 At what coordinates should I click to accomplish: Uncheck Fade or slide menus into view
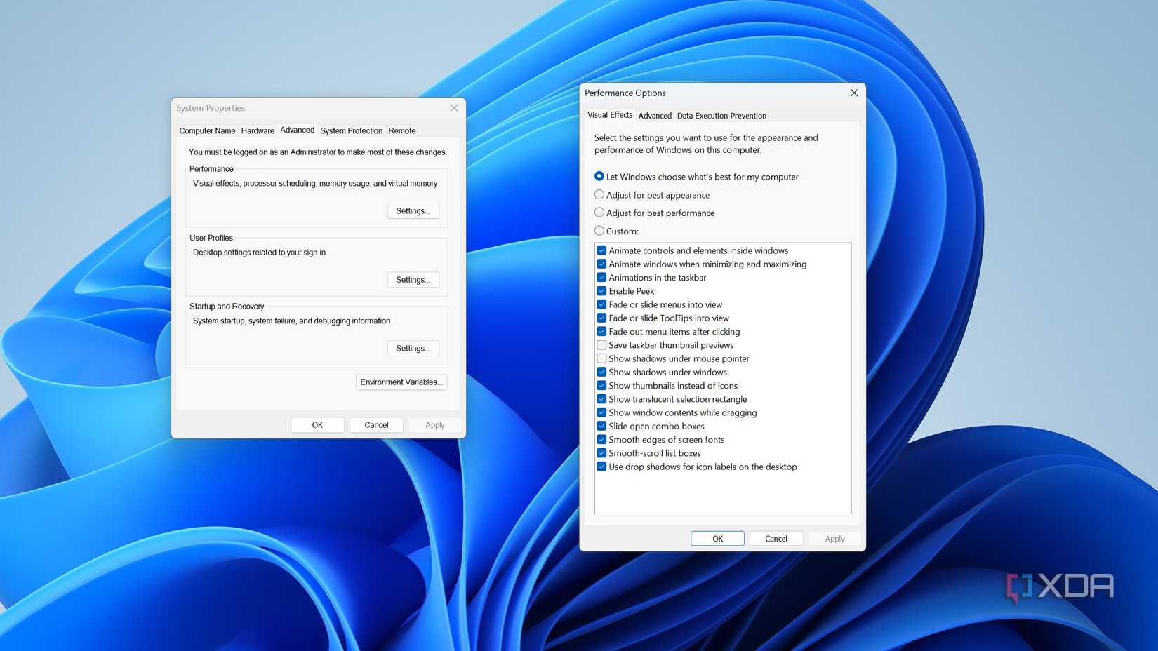coord(601,304)
